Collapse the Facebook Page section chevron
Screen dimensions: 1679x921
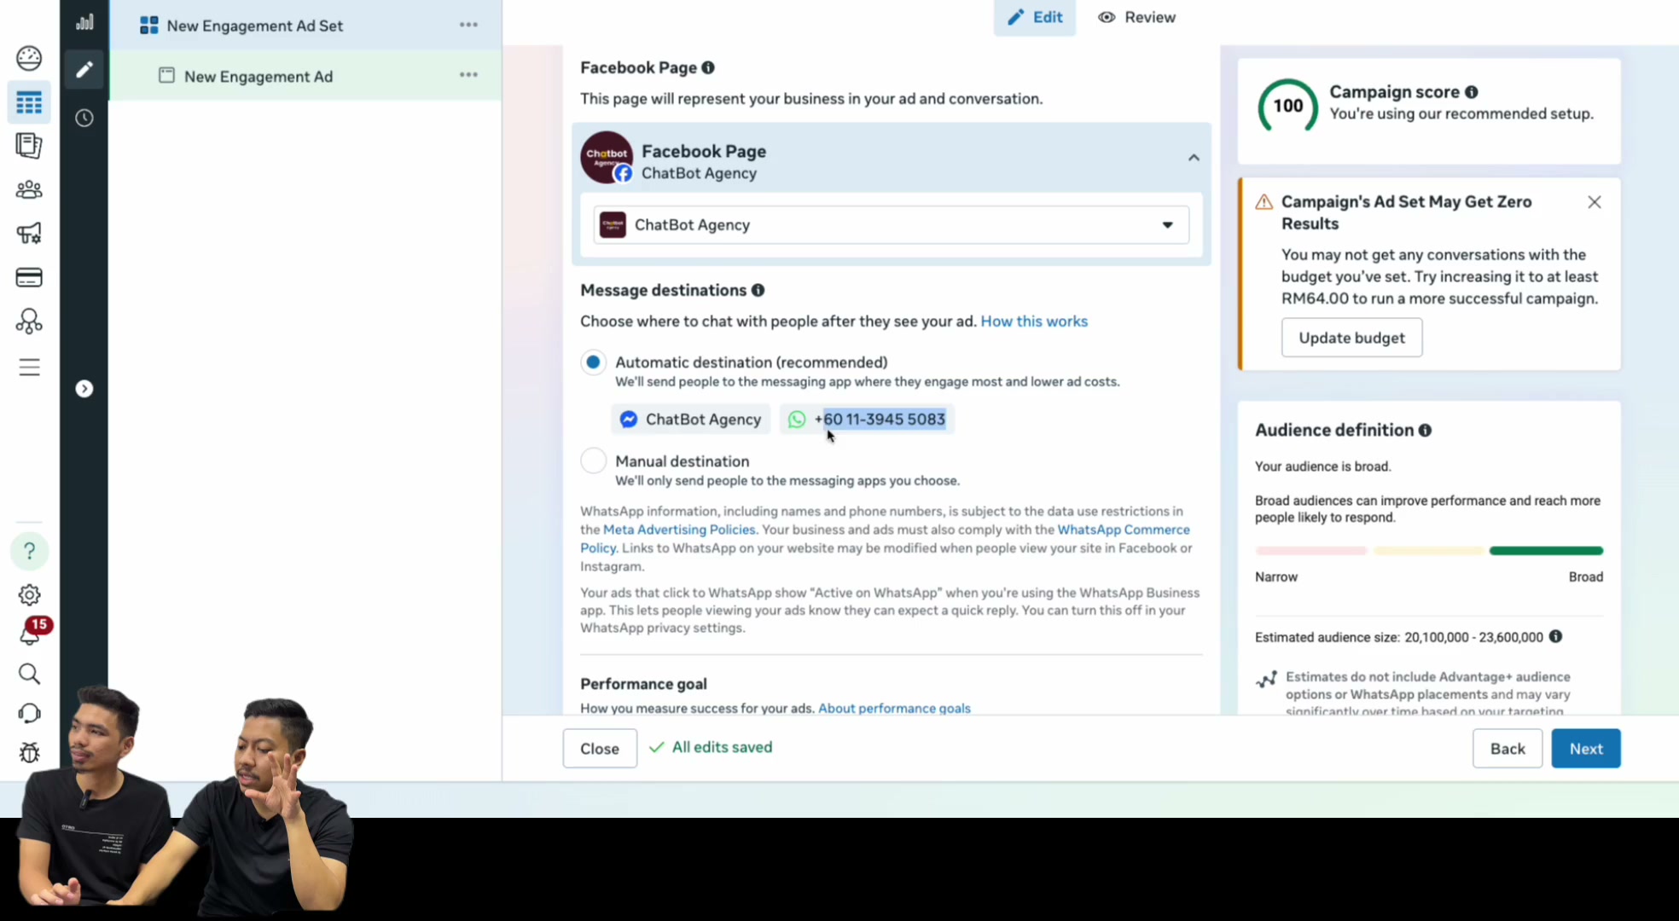click(1194, 158)
